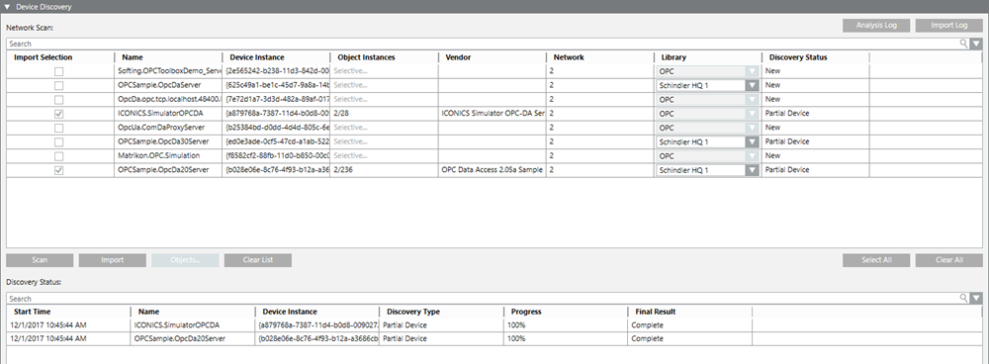Expand Library dropdown for OPCSample.OpcDa30Server
The width and height of the screenshot is (989, 364).
tap(752, 142)
